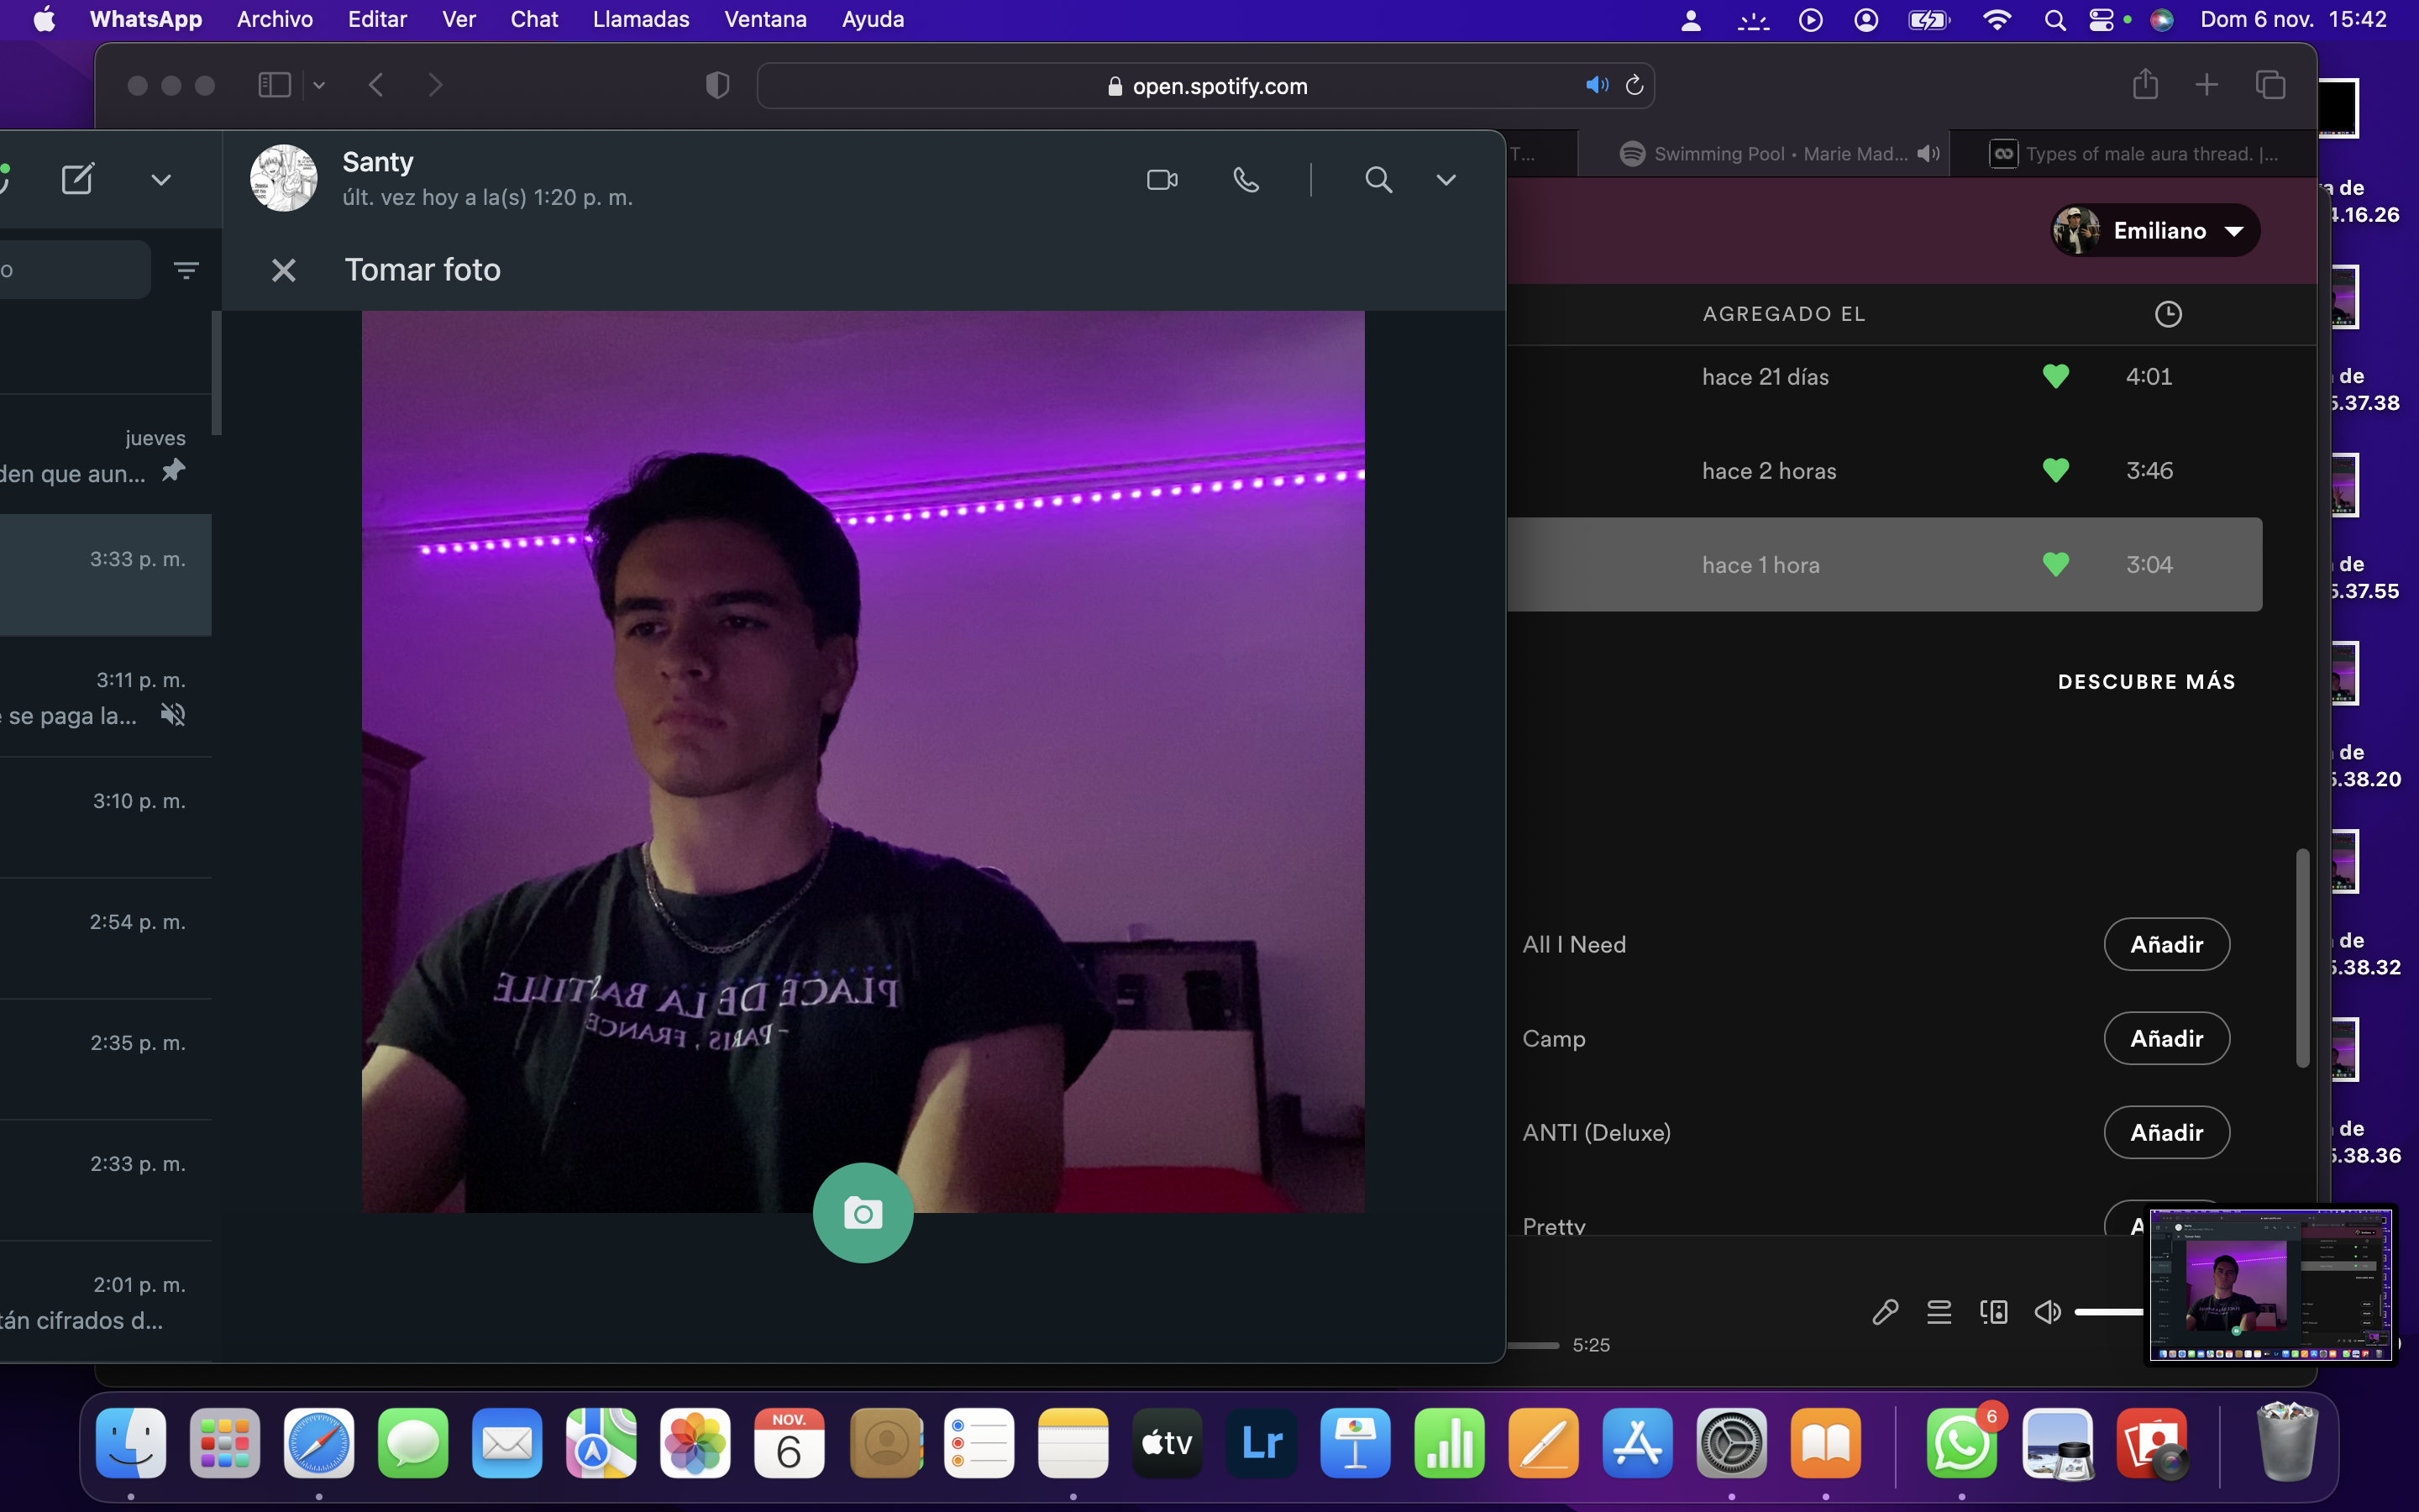Open the Spotify play queue
2419x1512 pixels.
pos(1939,1312)
